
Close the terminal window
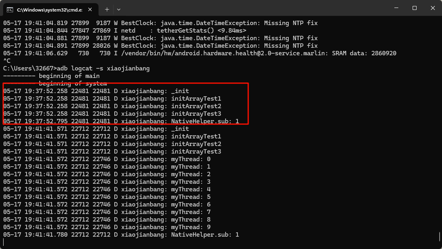[x=432, y=8]
